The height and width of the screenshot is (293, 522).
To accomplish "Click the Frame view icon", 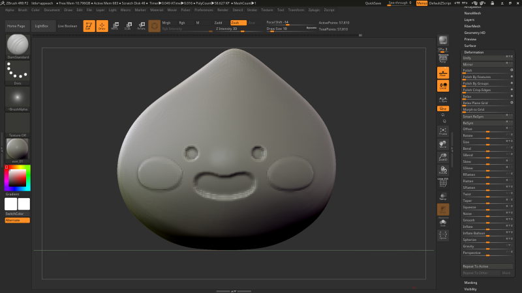I will tap(443, 132).
